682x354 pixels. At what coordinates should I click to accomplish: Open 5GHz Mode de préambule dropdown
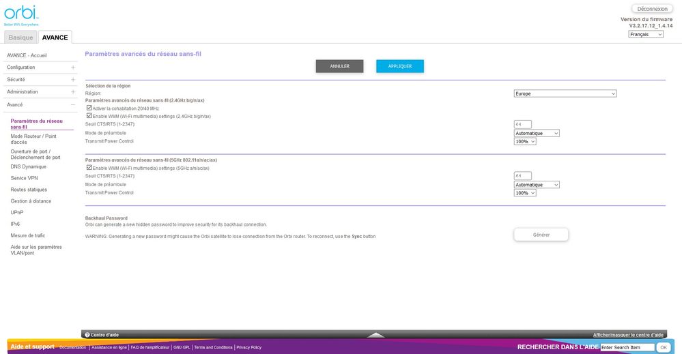tap(537, 185)
